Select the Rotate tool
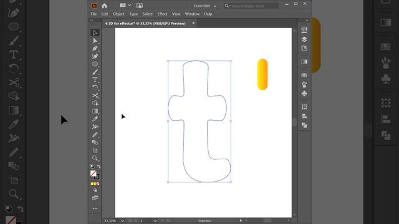The height and width of the screenshot is (224, 399). pos(95,88)
